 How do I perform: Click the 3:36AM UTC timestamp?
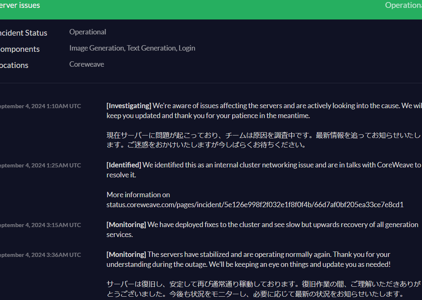(x=40, y=255)
